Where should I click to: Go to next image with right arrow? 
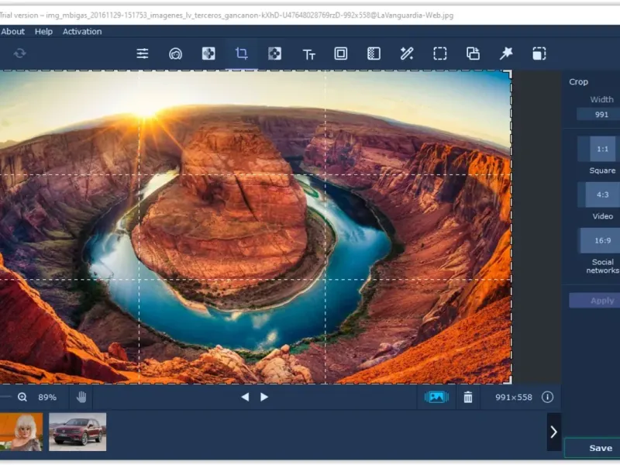click(264, 397)
